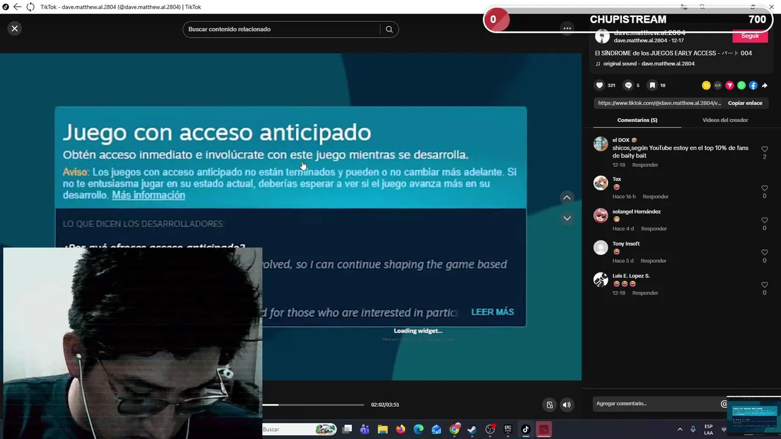
Task: Go to the next video with down chevron
Action: pyautogui.click(x=567, y=218)
